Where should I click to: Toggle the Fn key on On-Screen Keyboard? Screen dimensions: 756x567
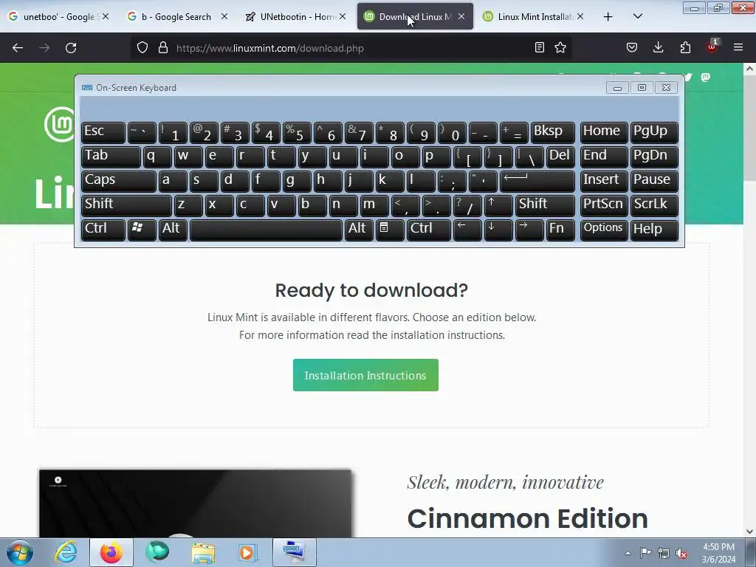pyautogui.click(x=560, y=230)
